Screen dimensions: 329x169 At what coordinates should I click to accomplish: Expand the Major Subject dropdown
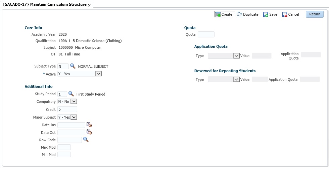point(74,117)
